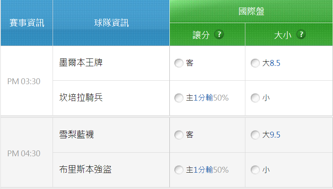Select 客 radio for 墨爾本王牌
Viewport: 333px width, 189px height.
pos(179,63)
